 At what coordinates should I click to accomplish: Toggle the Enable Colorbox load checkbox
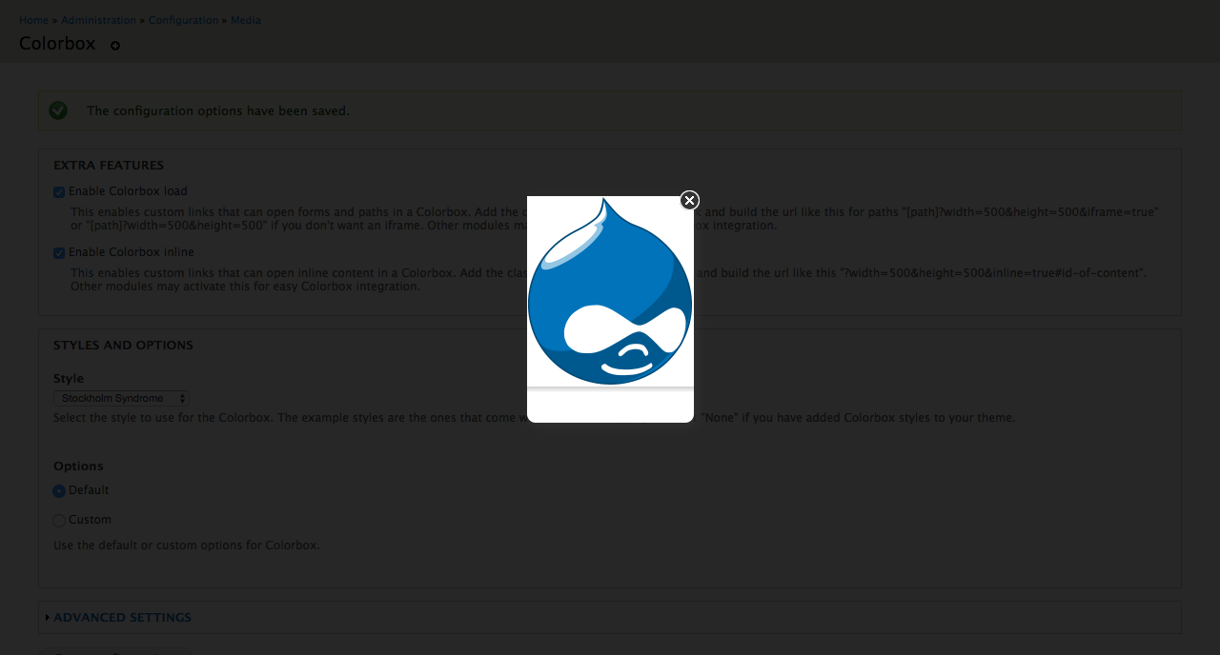click(59, 192)
